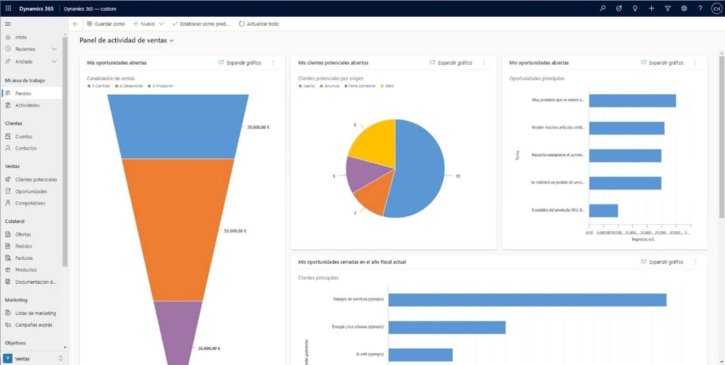Open the Nuevo dropdown arrow

coord(161,24)
